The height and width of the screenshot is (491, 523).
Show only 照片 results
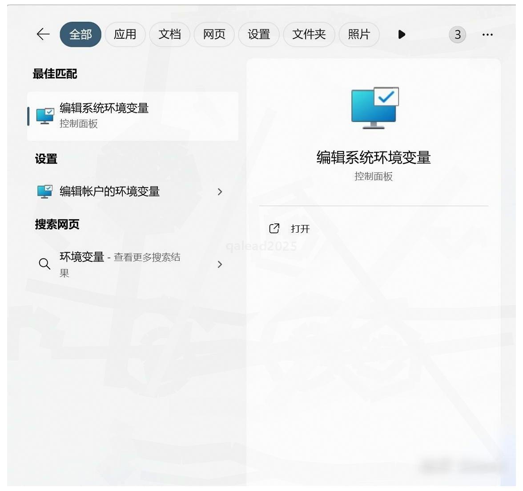(x=359, y=34)
